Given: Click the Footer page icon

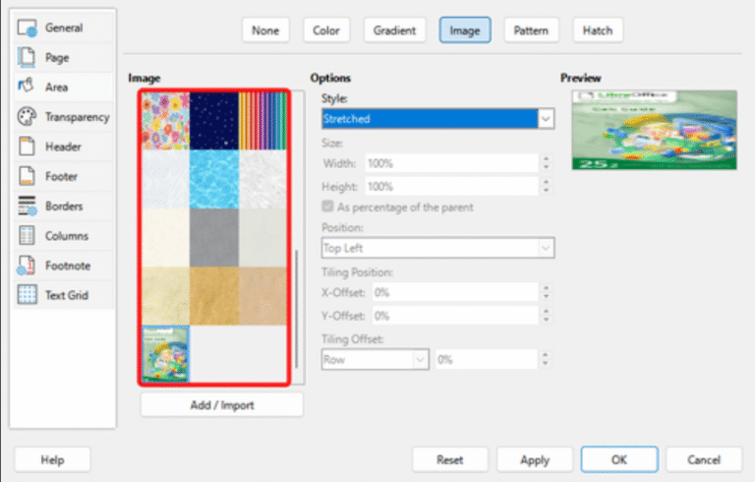Looking at the screenshot, I should tap(28, 177).
